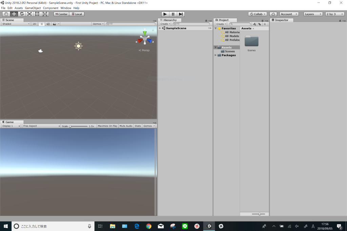The height and width of the screenshot is (231, 347).
Task: Open the Layers dropdown
Action: [313, 14]
